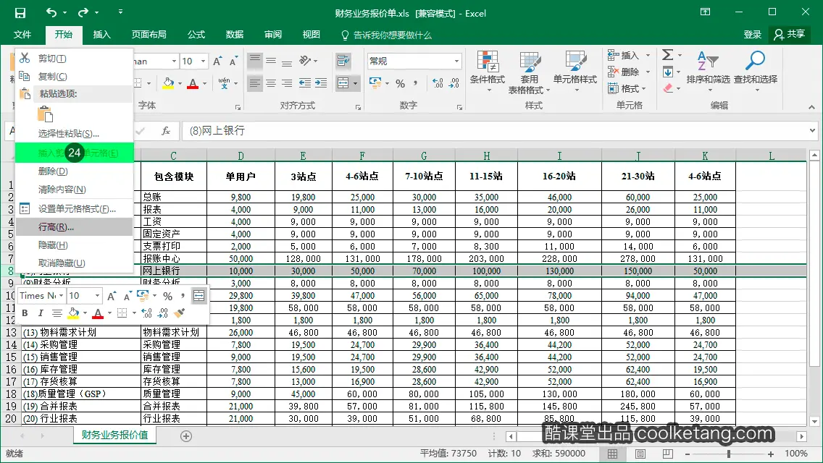
Task: Open mini toolbar font size dropdown
Action: point(97,296)
